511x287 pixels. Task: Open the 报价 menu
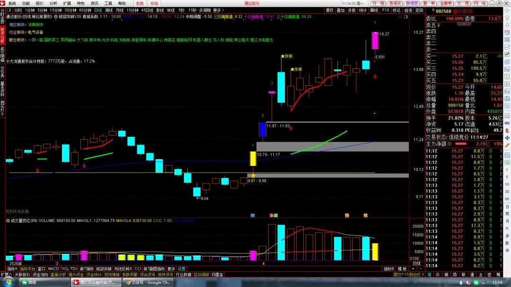(x=39, y=3)
